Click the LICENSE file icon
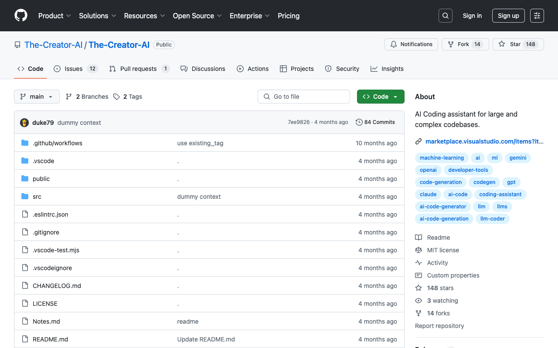 [x=25, y=304]
